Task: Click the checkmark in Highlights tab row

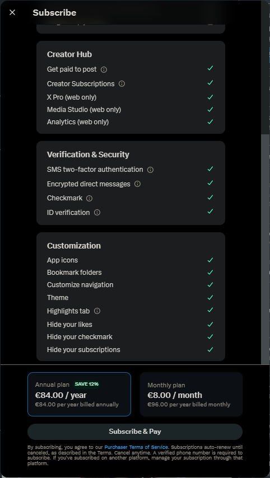Action: (210, 310)
